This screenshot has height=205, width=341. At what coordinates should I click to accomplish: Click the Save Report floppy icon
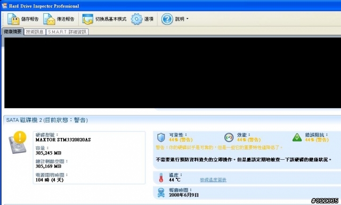13,19
